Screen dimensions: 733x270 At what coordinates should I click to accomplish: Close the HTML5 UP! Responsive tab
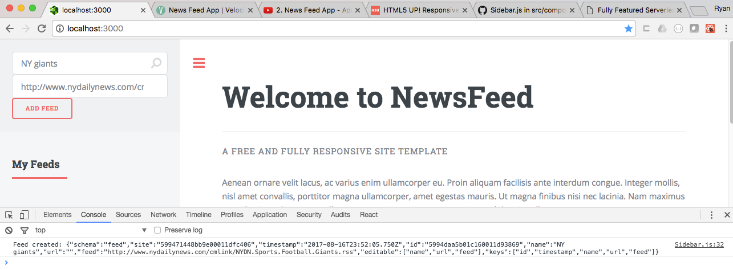click(464, 10)
